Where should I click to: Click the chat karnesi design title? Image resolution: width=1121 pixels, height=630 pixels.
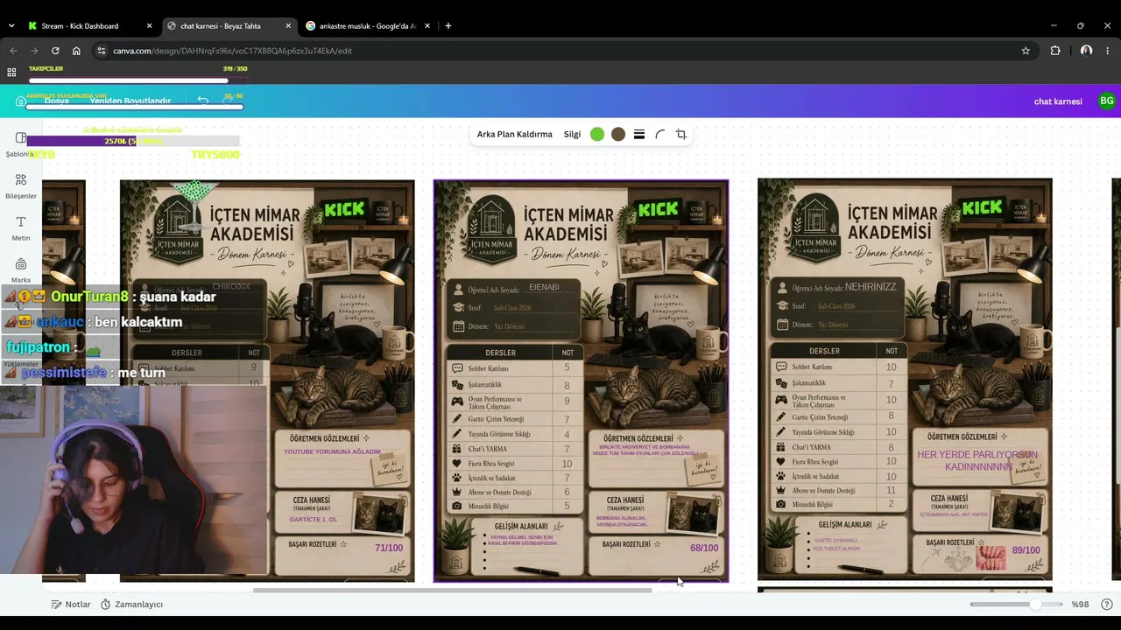click(1058, 101)
